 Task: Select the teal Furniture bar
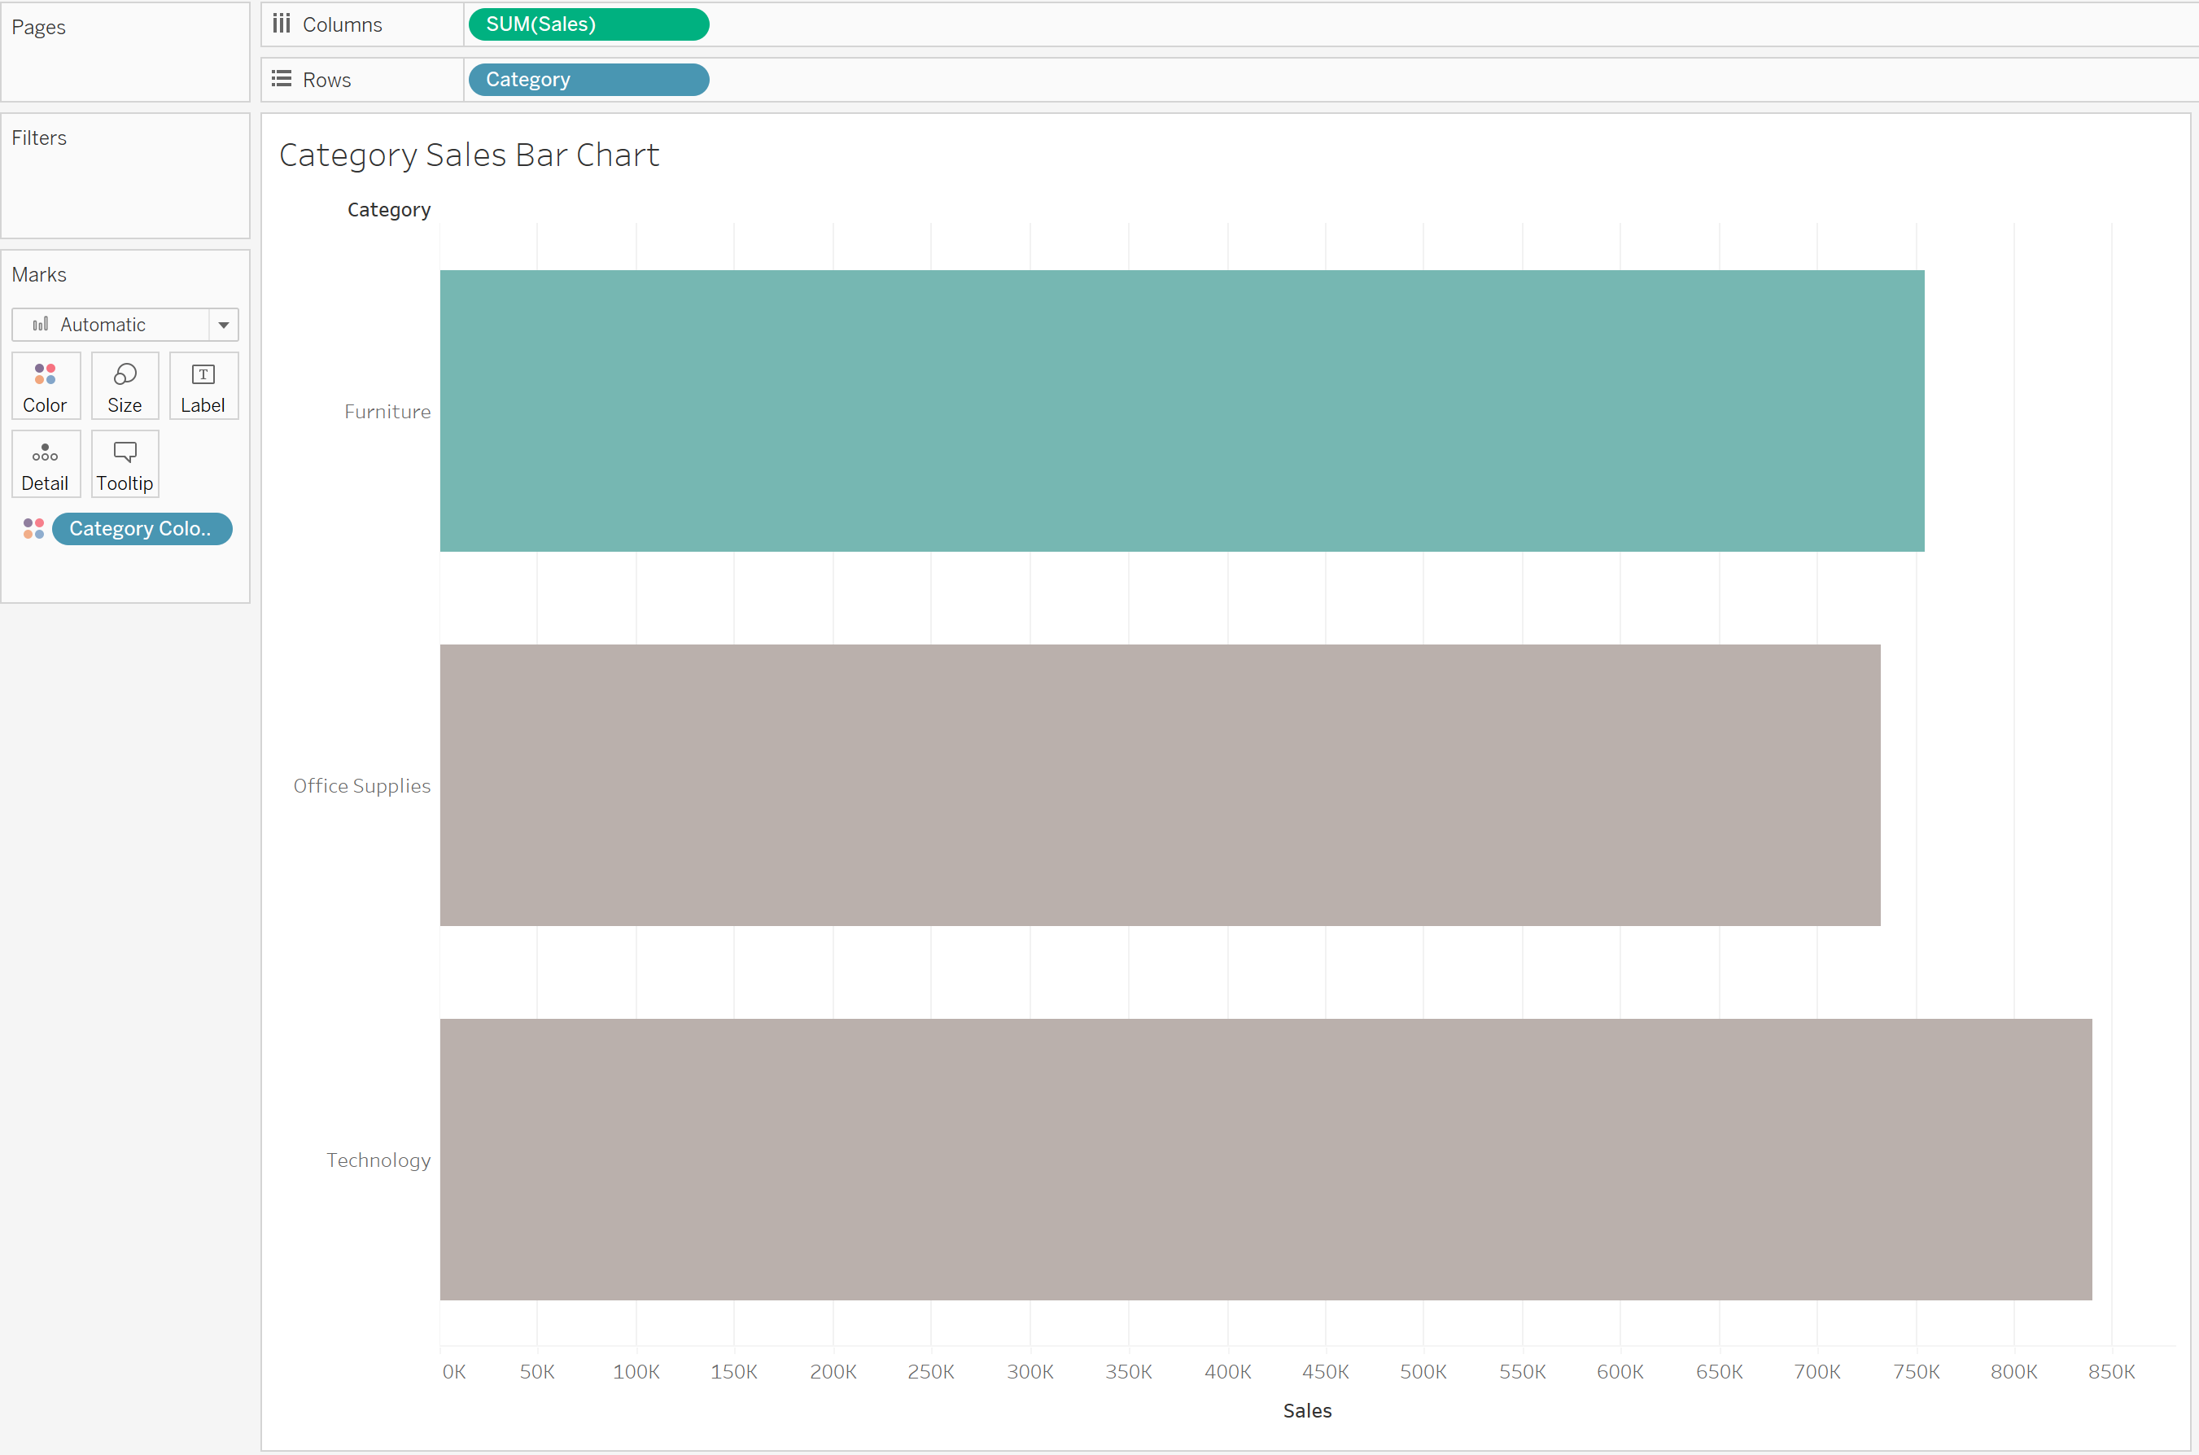click(1181, 411)
